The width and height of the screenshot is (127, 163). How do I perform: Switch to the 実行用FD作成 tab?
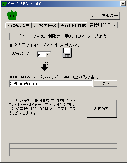click(73, 26)
